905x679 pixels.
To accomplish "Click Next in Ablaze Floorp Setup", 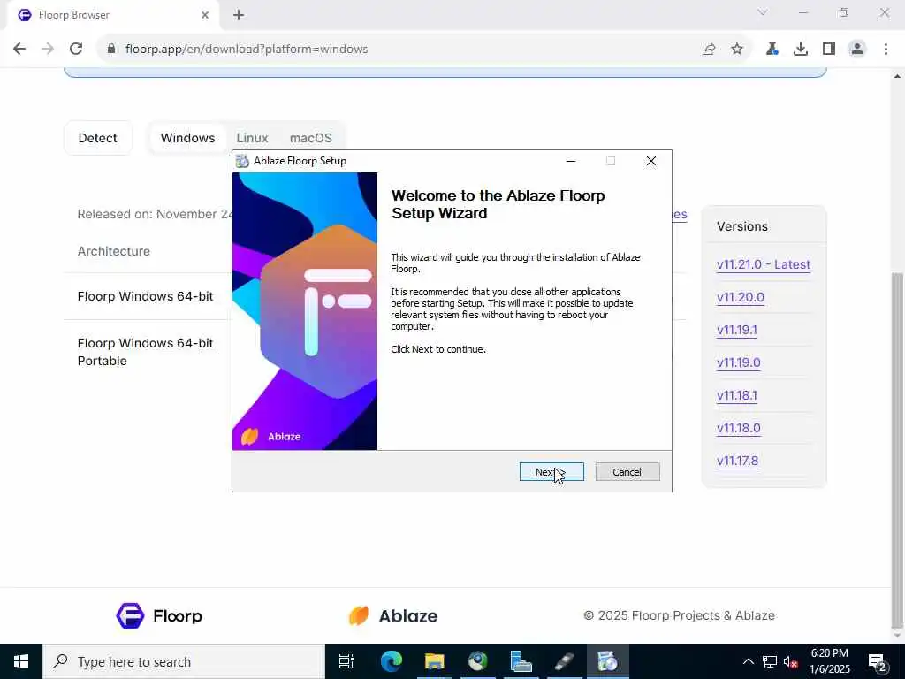I will tap(551, 472).
